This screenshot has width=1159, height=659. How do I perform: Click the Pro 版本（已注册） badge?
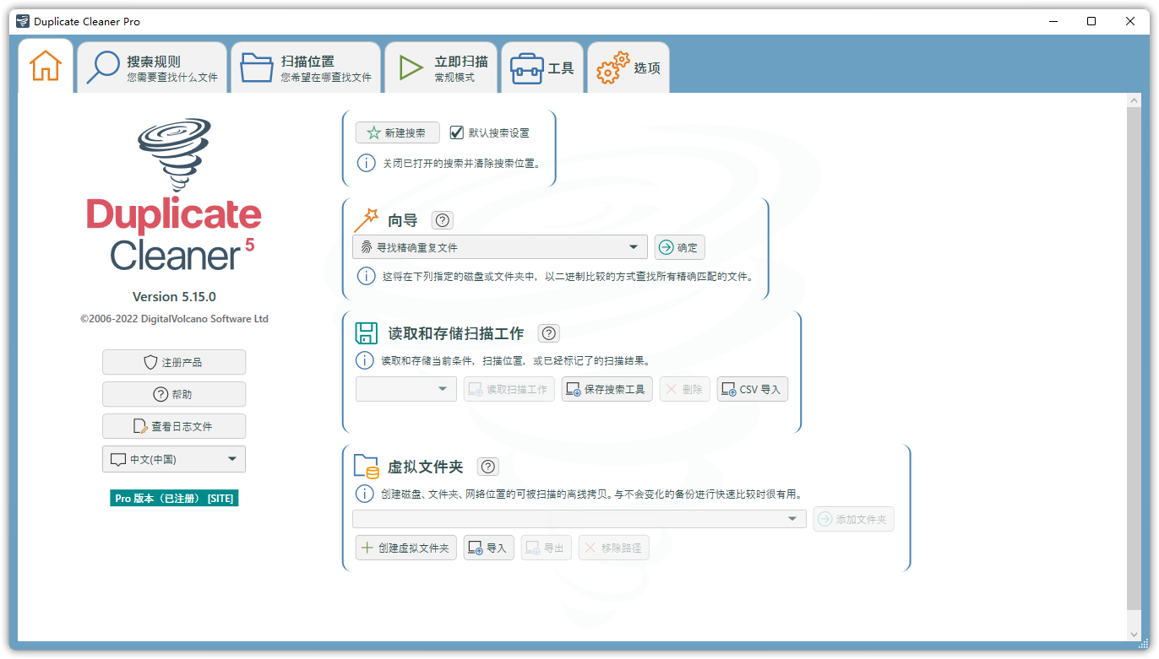click(174, 499)
